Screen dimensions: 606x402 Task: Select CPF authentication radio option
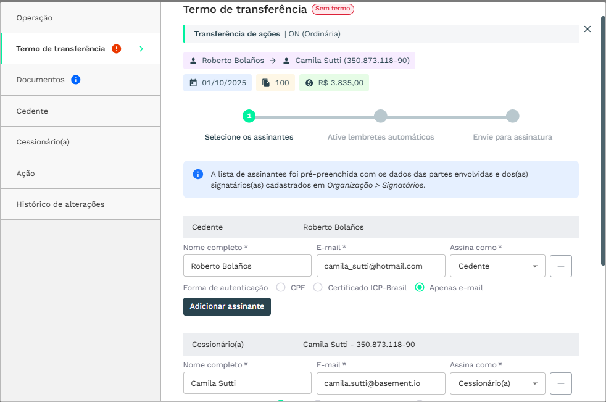(x=281, y=287)
